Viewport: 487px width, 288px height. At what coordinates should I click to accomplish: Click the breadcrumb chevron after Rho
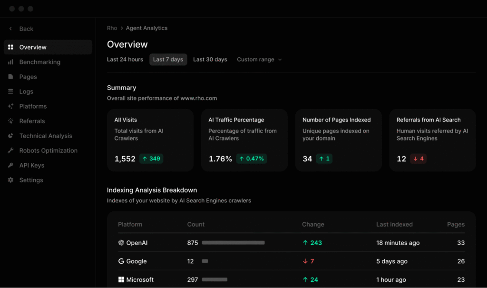[122, 28]
